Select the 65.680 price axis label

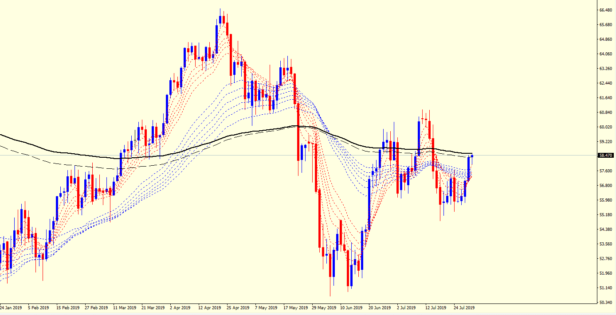(606, 25)
